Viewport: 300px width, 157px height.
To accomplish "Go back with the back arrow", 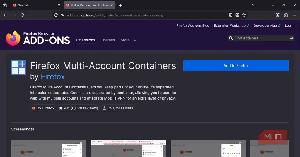I will (6, 15).
